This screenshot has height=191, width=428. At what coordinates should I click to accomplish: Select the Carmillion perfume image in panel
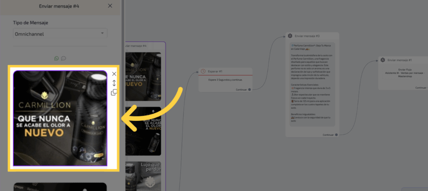pos(60,118)
